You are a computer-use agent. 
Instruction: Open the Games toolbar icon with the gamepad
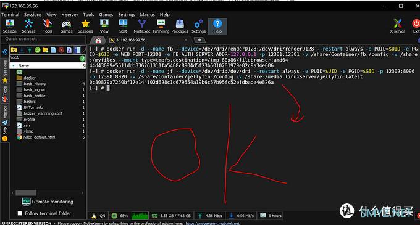tap(67, 27)
